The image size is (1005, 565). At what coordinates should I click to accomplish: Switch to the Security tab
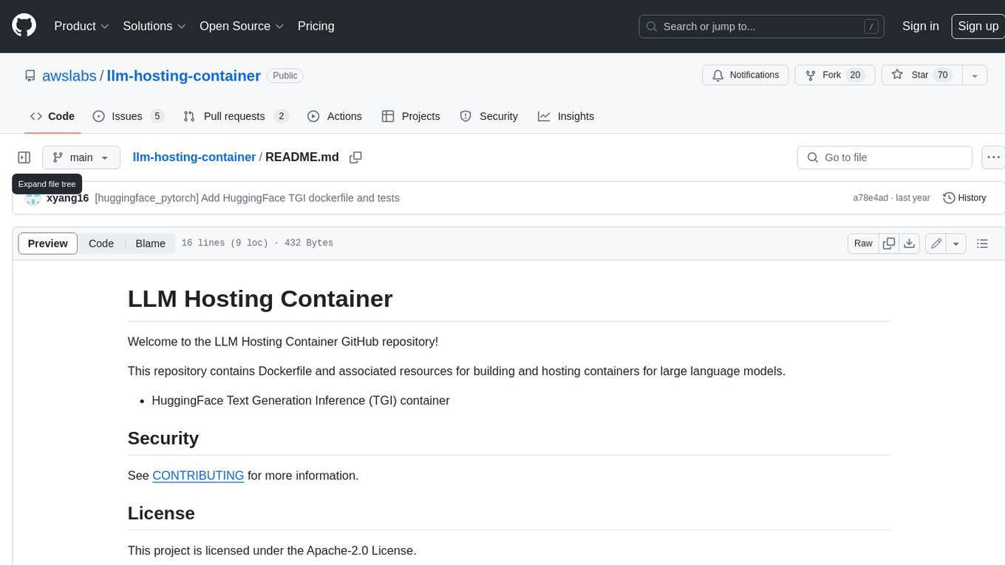[x=489, y=116]
